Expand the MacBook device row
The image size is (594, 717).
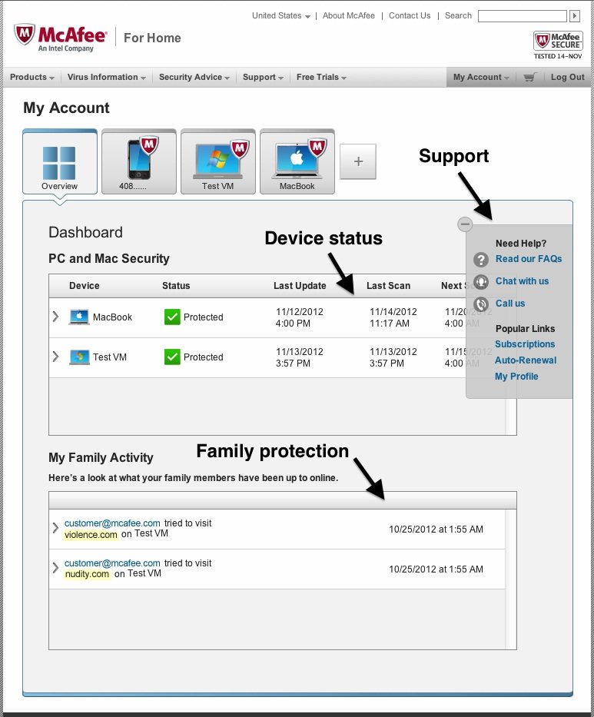55,317
